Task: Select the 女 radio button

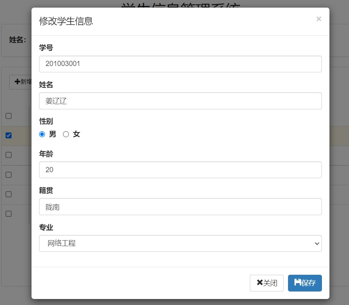Action: pyautogui.click(x=66, y=134)
